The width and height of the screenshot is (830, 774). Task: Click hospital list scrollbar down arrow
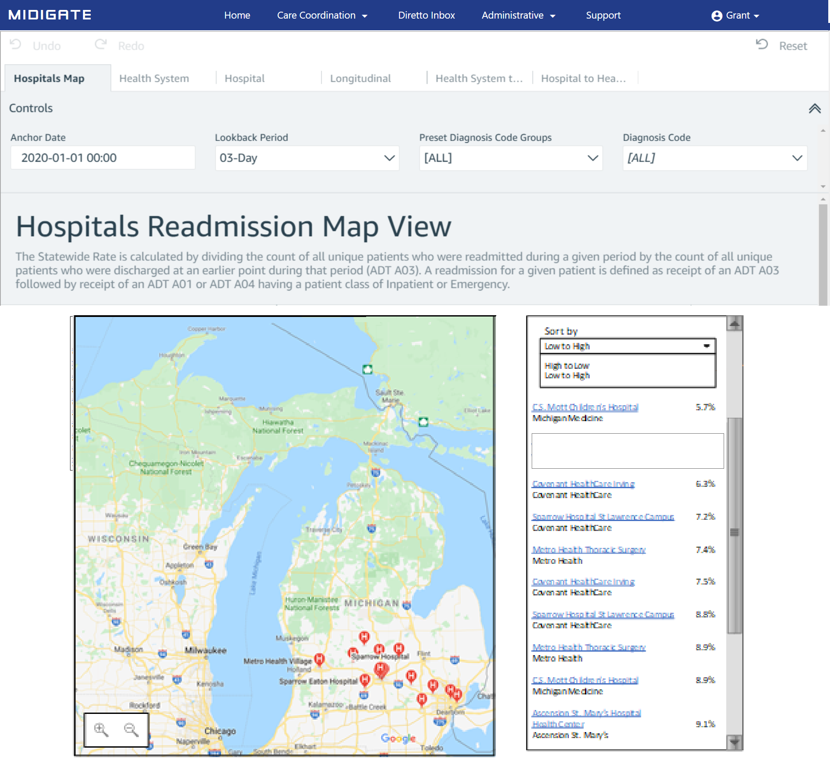[x=734, y=742]
